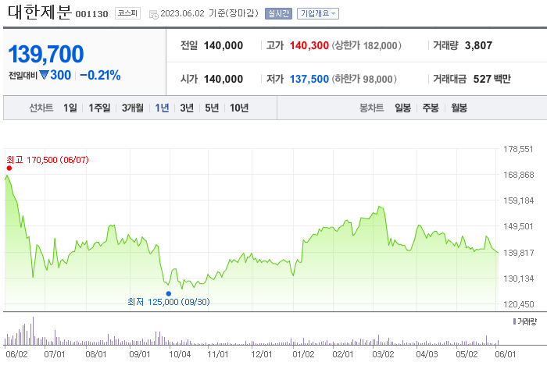Click the down arrow beside 300
This screenshot has height=369, width=547.
tap(44, 75)
